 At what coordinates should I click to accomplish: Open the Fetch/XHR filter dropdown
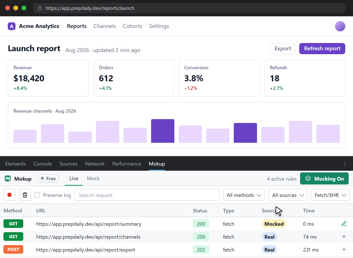tap(330, 195)
